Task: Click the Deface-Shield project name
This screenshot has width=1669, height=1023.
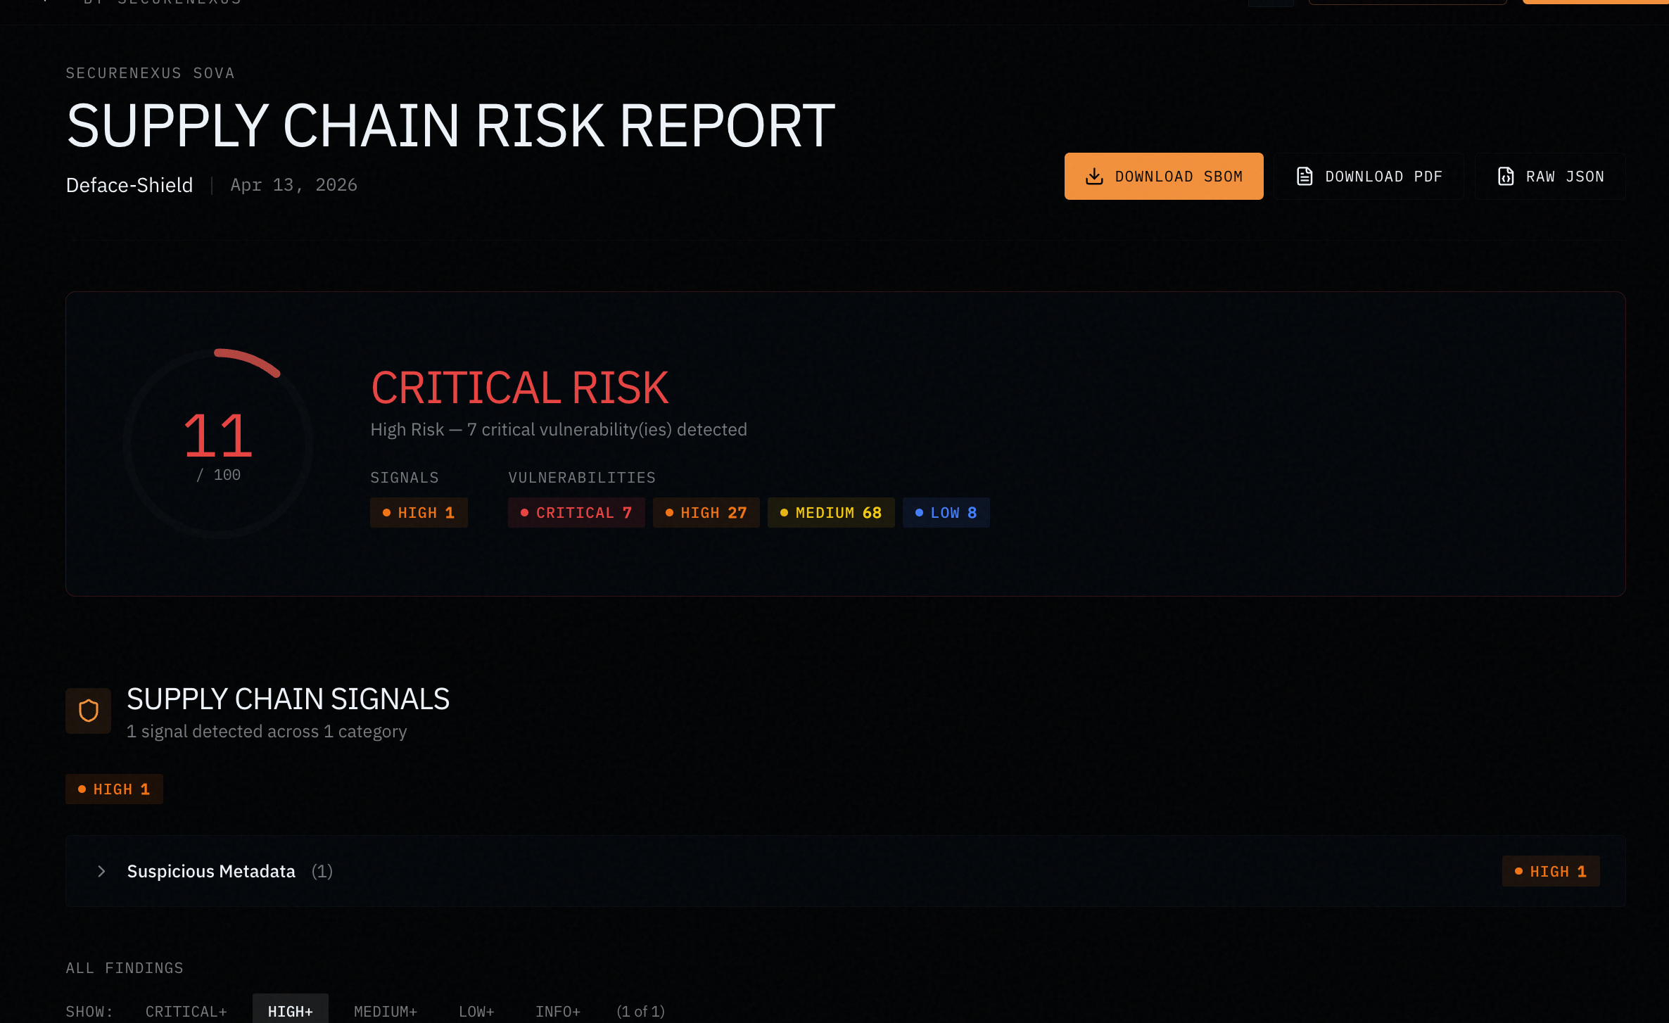Action: click(129, 185)
